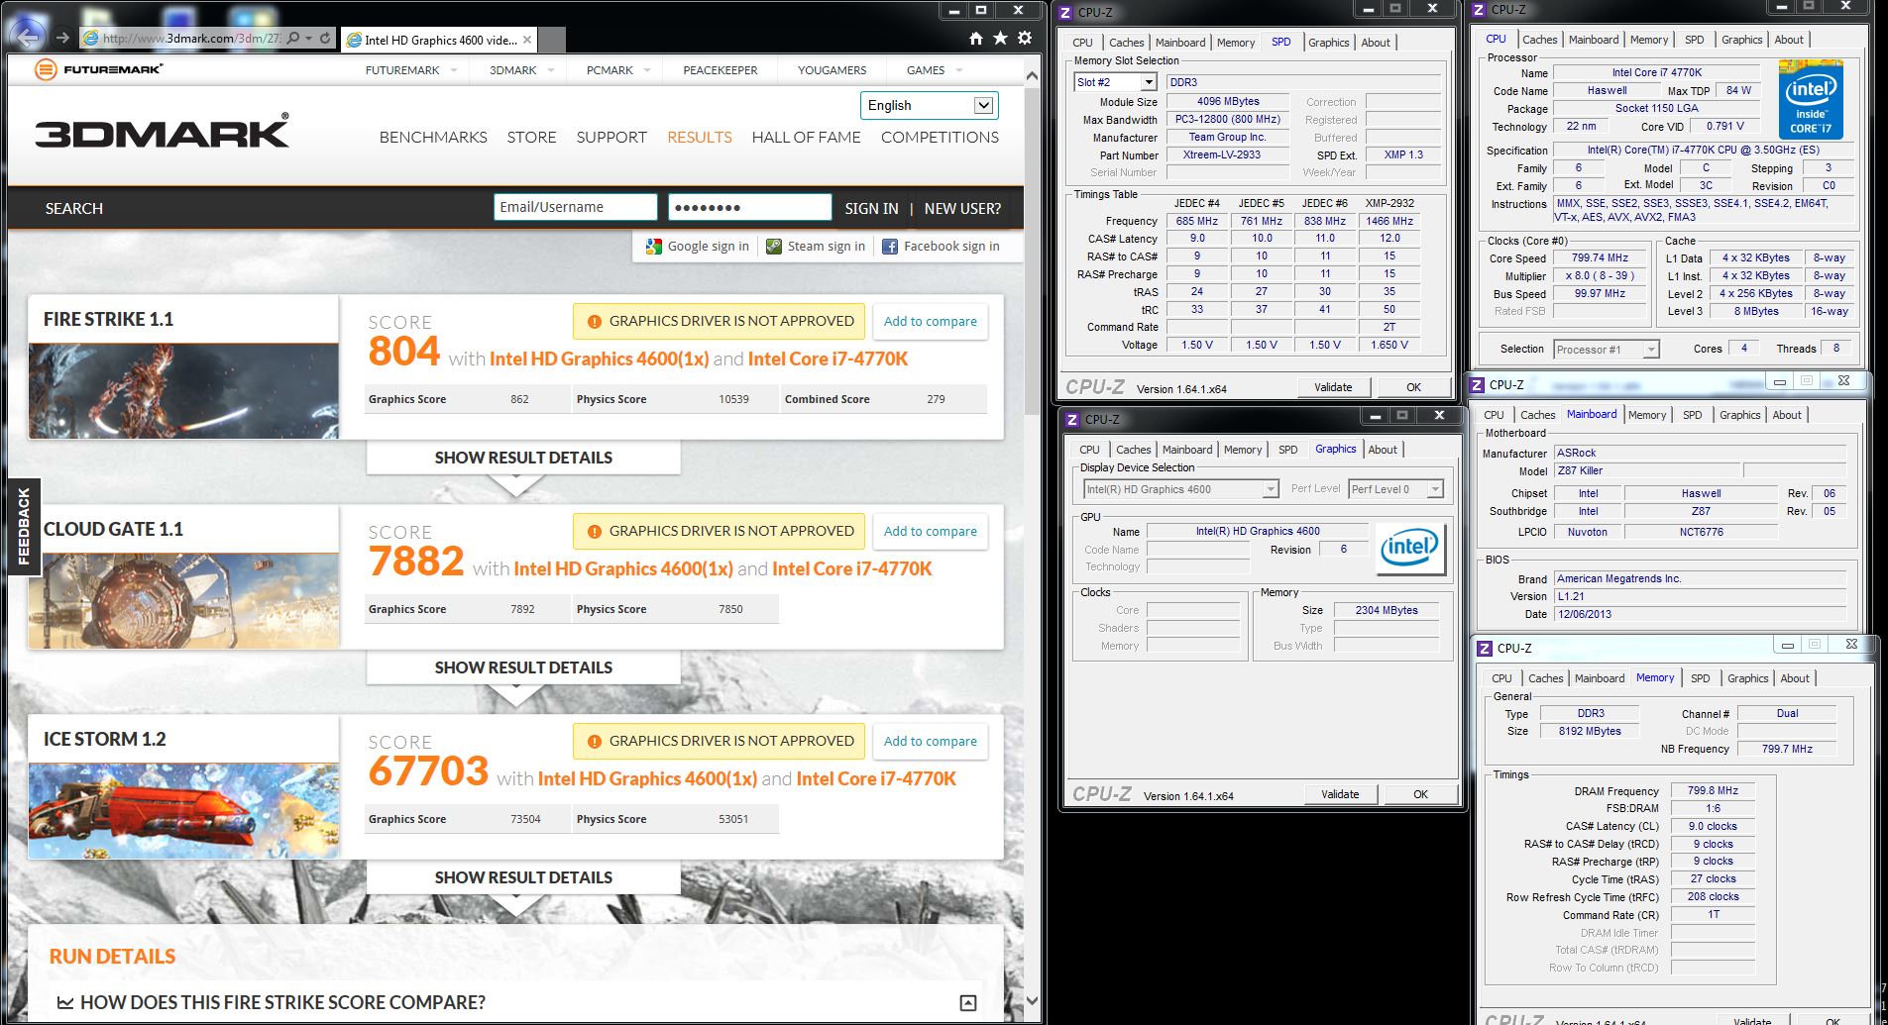
Task: Open the browser home icon
Action: coord(976,38)
